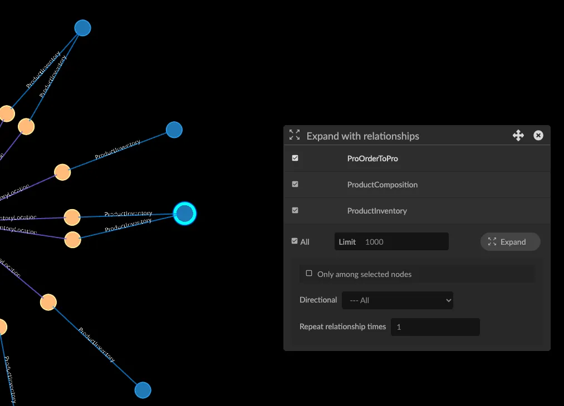Select the bottom blue graph node
Viewport: 564px width, 406px height.
[143, 390]
